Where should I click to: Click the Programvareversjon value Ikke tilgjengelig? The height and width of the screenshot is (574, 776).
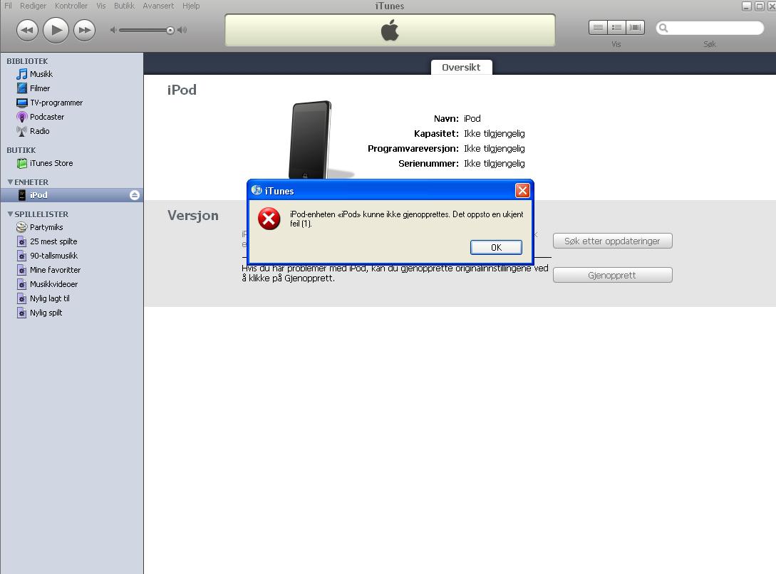[x=495, y=148]
